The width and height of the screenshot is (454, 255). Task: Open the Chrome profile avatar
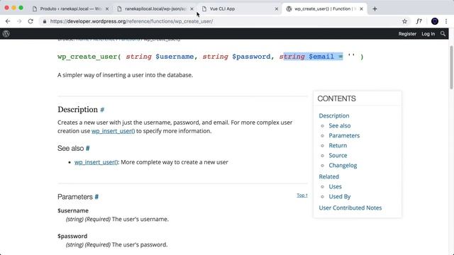[x=435, y=21]
